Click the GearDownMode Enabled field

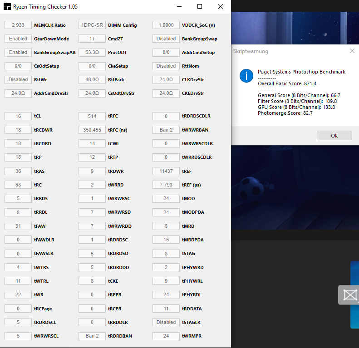[18, 39]
